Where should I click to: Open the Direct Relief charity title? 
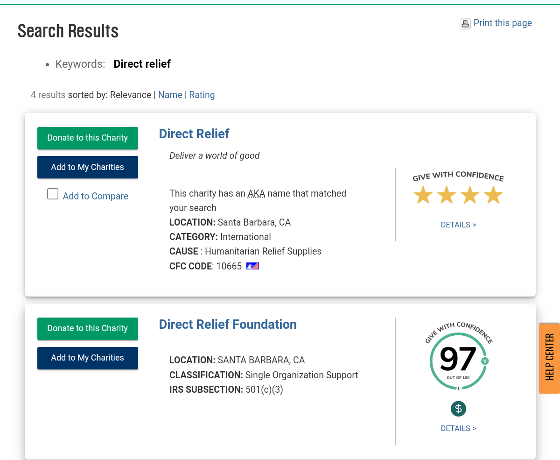pos(194,134)
